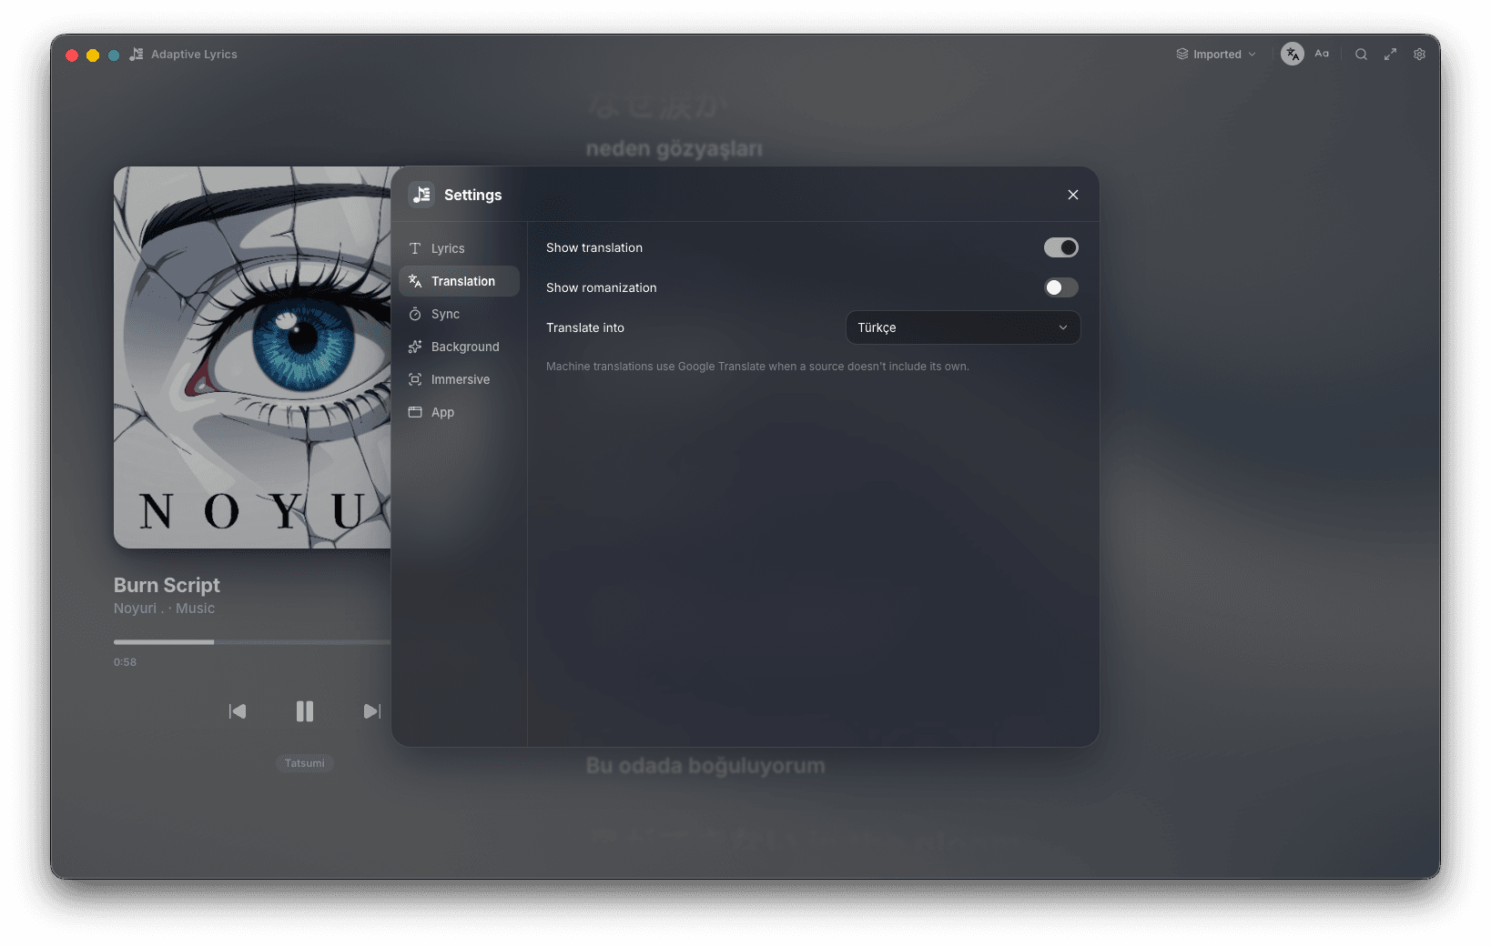Screen dimensions: 1491x946
Task: Click the Settings dialog heading
Action: pyautogui.click(x=472, y=195)
